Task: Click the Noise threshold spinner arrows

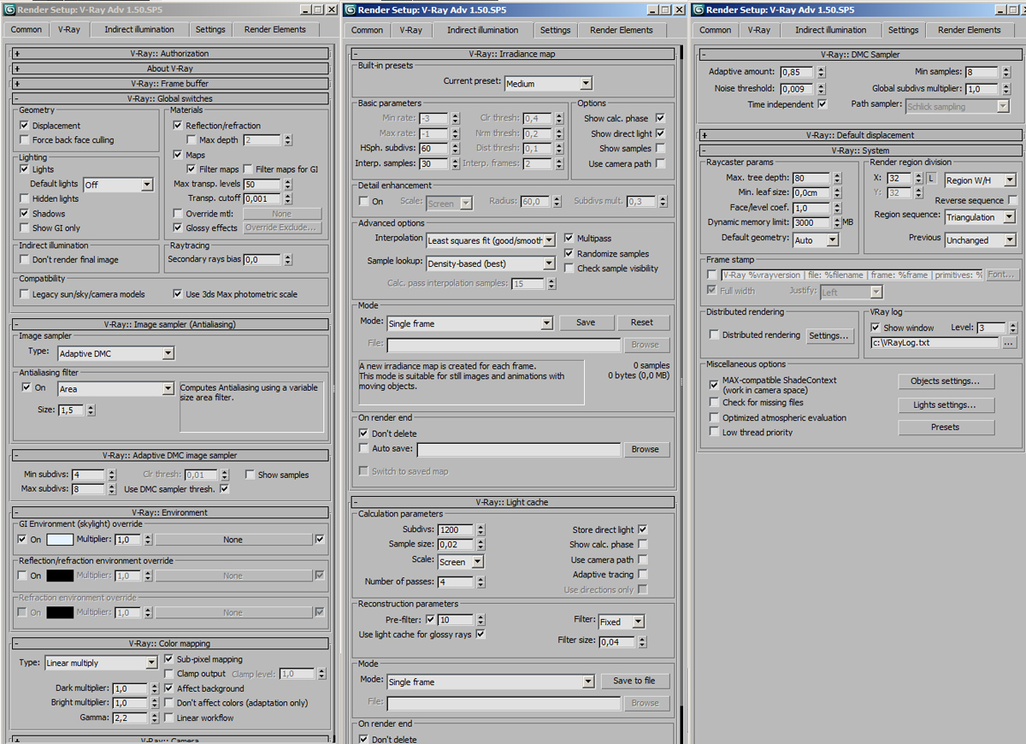Action: point(822,89)
